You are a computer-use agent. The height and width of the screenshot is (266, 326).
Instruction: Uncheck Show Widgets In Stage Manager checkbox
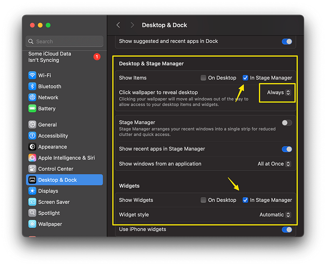(245, 200)
